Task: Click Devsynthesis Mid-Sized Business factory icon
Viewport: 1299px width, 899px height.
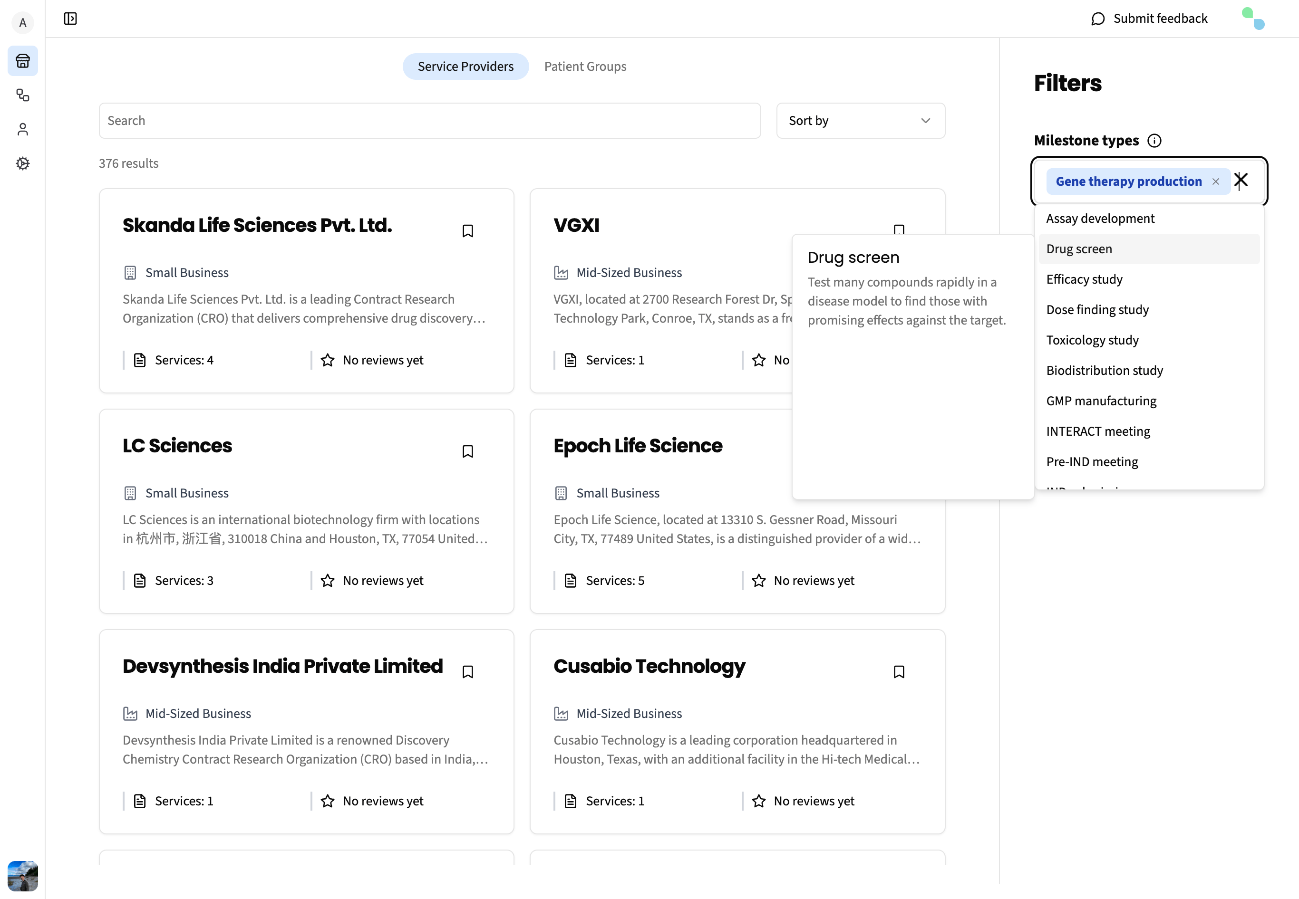Action: coord(130,714)
